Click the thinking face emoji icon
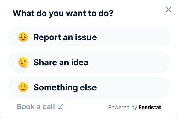The image size is (178, 119). 23,62
